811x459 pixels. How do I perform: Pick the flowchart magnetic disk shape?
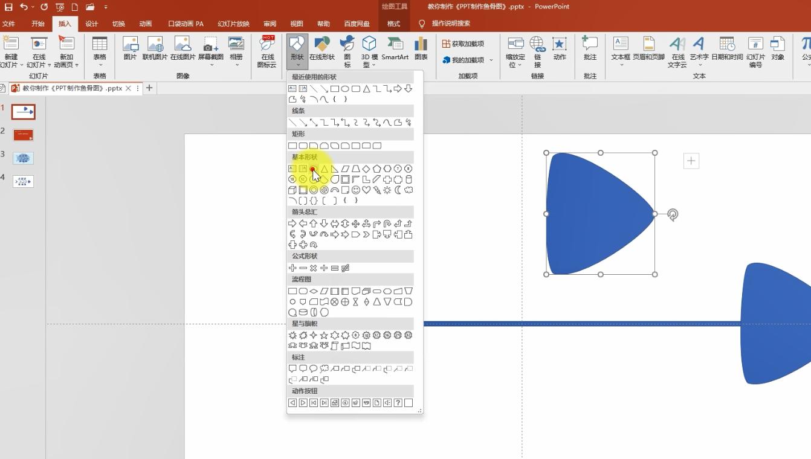303,312
